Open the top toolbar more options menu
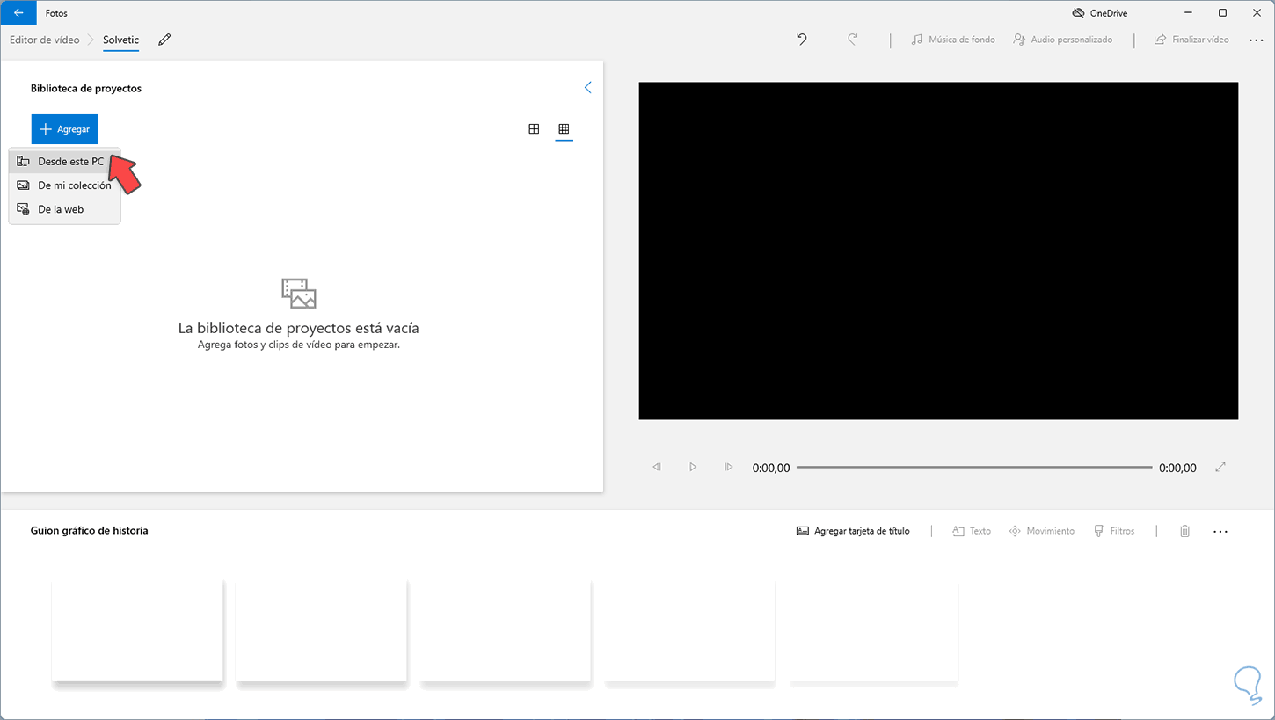The image size is (1275, 720). (x=1255, y=40)
